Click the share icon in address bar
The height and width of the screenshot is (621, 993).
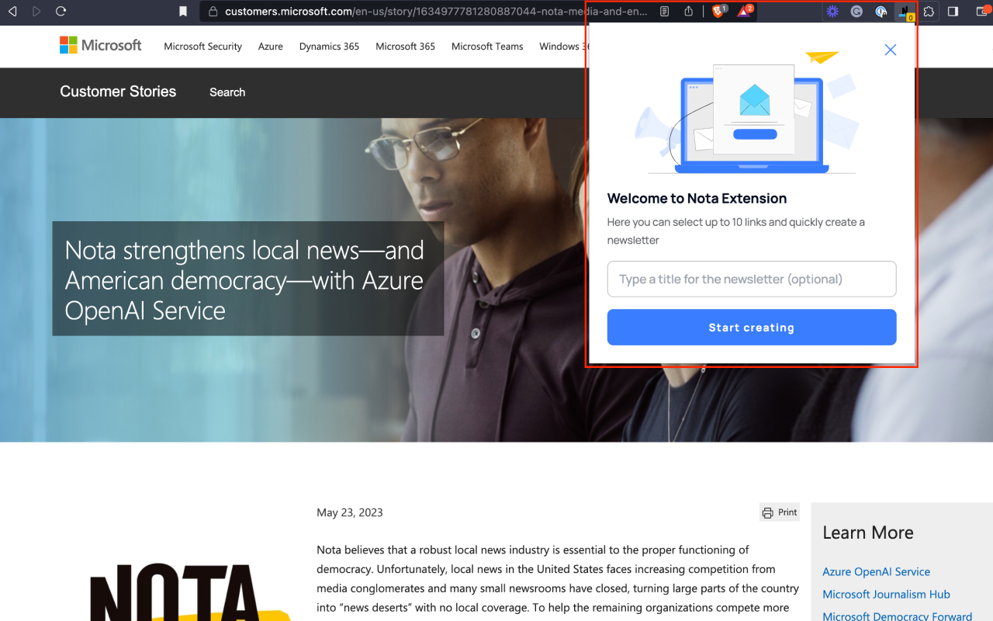(x=689, y=12)
